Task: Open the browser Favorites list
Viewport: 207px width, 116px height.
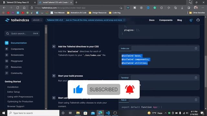Action: tap(169, 8)
